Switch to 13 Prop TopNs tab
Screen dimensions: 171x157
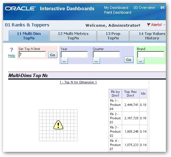coord(113,36)
